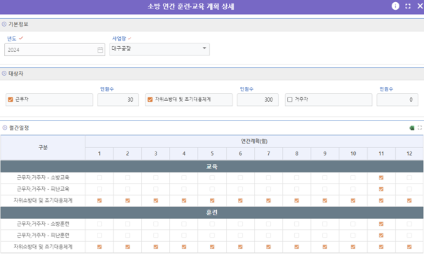Collapse the 월간일정 section icon

(5, 128)
